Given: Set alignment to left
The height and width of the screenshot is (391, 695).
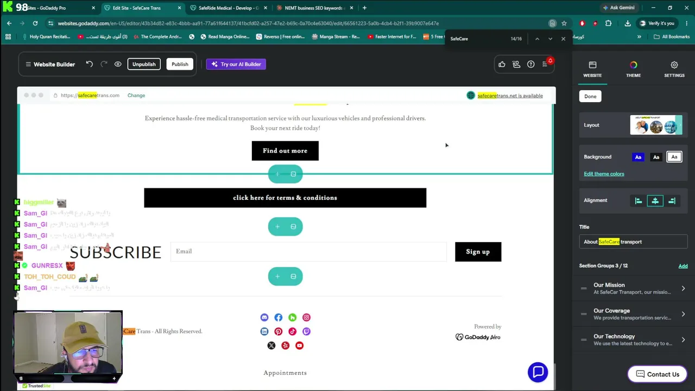Looking at the screenshot, I should coord(639,201).
